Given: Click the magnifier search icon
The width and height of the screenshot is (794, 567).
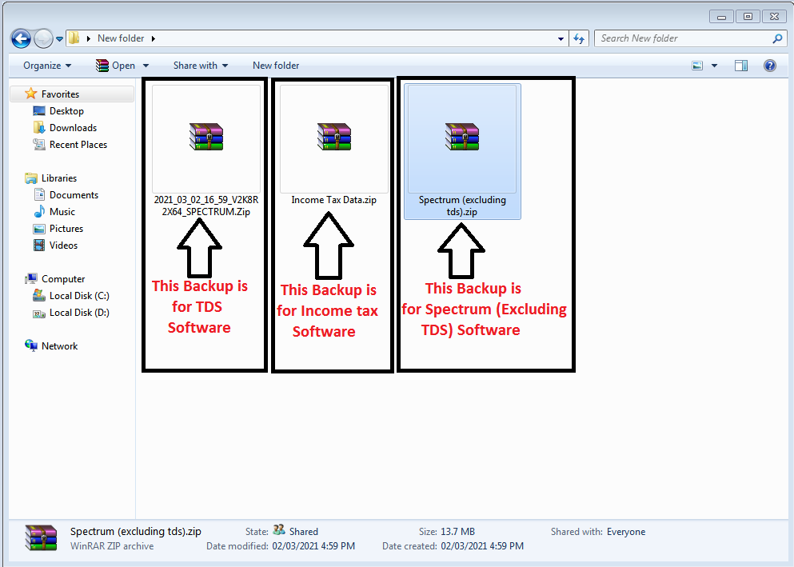Looking at the screenshot, I should (x=778, y=38).
